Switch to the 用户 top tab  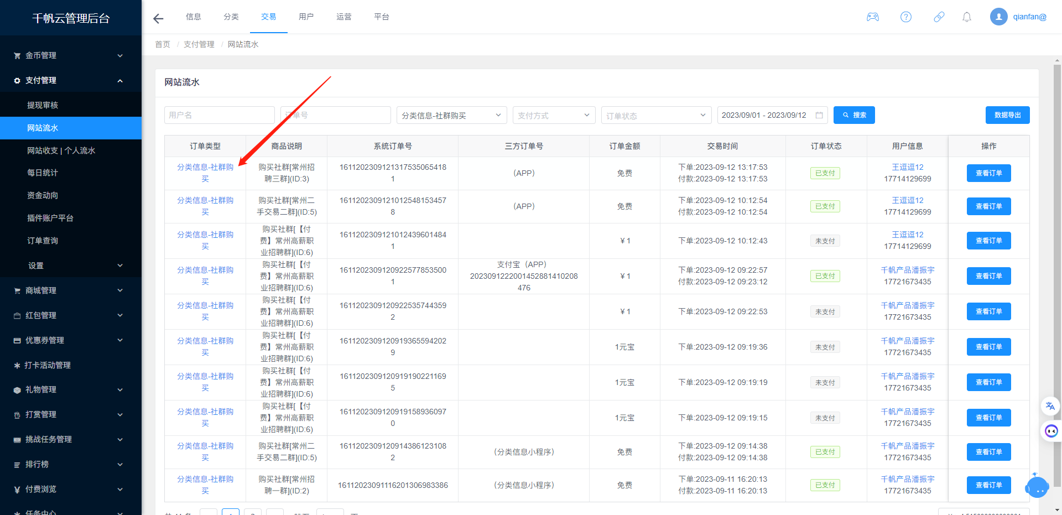(306, 17)
